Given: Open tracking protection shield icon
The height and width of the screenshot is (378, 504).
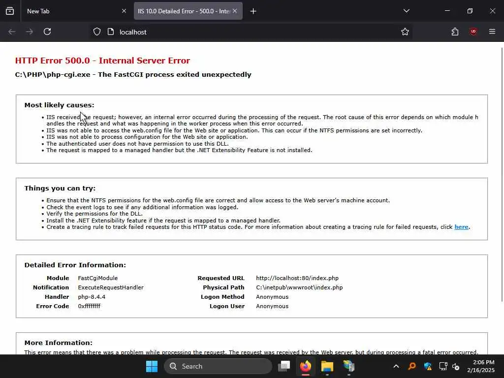Looking at the screenshot, I should tap(97, 32).
